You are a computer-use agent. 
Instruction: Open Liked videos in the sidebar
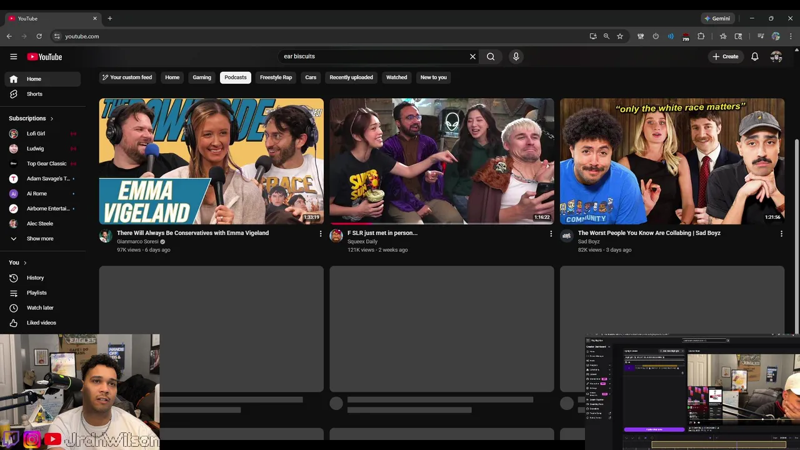42,322
